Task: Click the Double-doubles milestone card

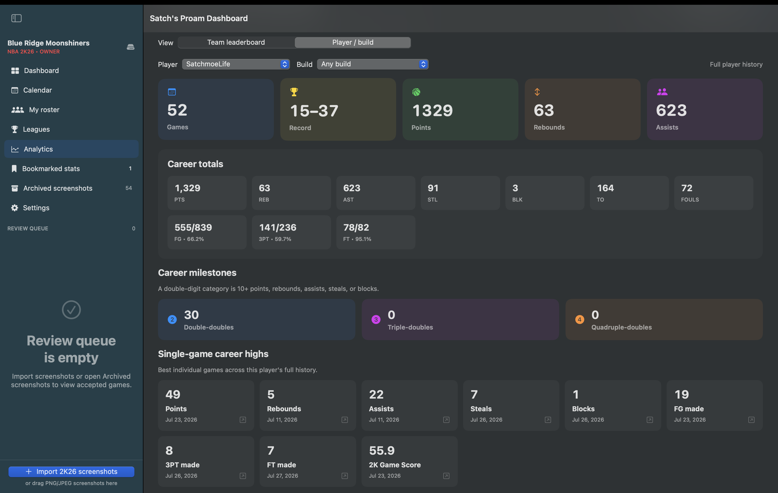Action: point(256,319)
